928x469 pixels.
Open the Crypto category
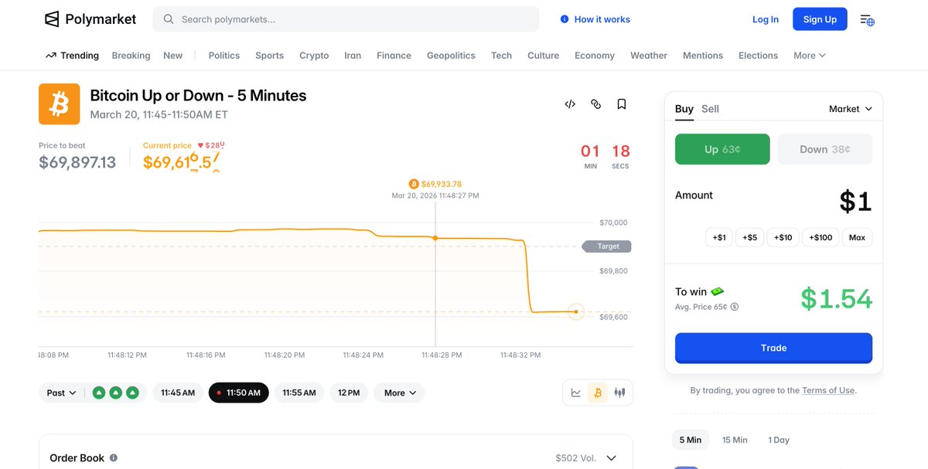click(x=314, y=56)
